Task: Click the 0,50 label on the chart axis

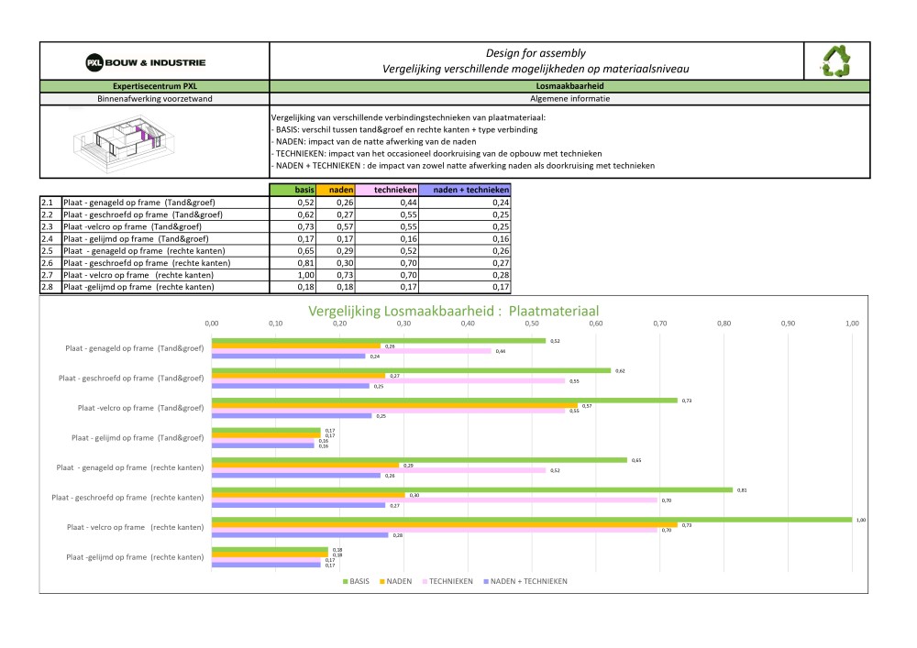Action: 532,324
